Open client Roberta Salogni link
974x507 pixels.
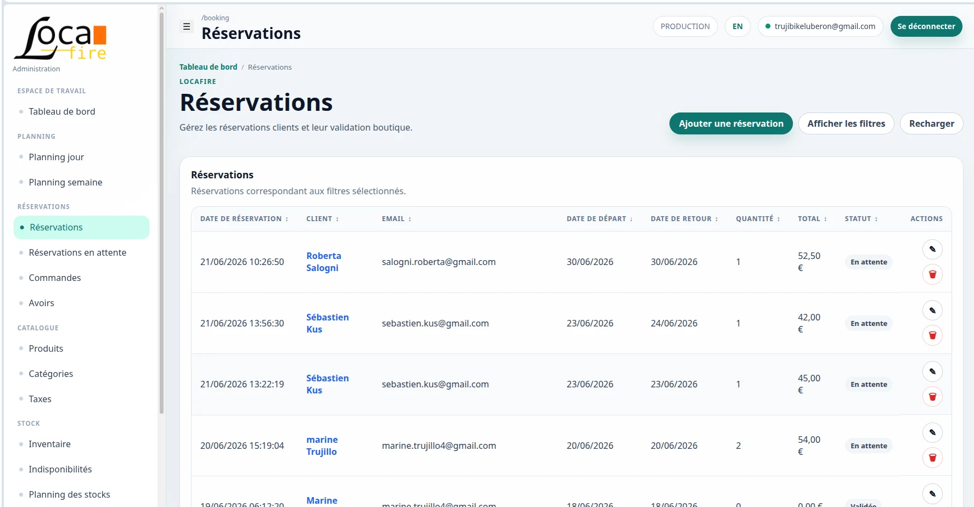(x=324, y=262)
